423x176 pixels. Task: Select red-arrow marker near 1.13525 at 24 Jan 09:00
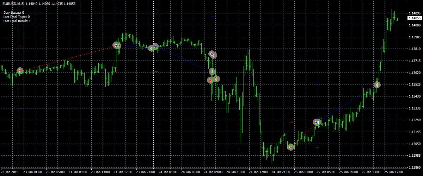(210, 80)
